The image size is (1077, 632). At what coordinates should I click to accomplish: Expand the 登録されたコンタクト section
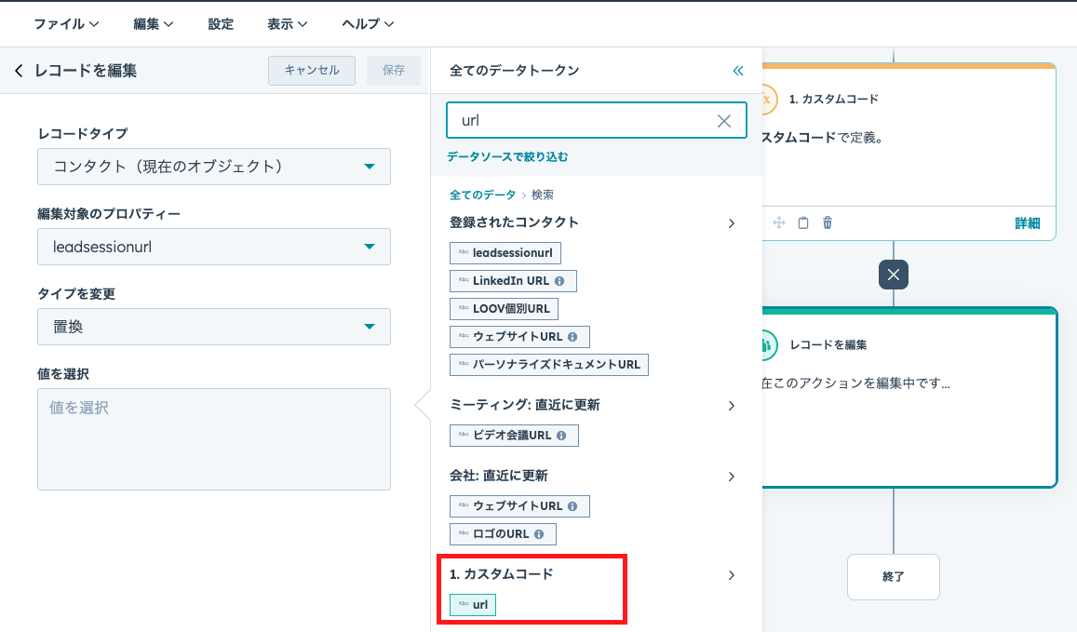[x=732, y=223]
